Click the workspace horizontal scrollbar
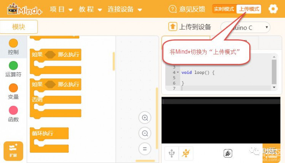285x163 pixels. pos(145,161)
